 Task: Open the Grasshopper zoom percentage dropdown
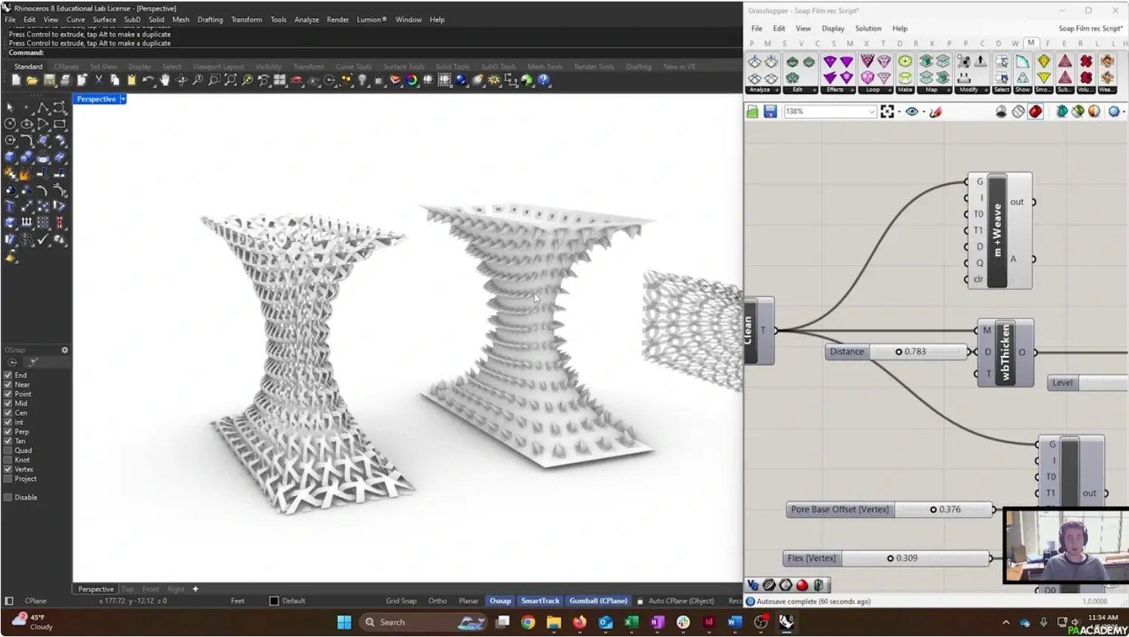[x=871, y=111]
